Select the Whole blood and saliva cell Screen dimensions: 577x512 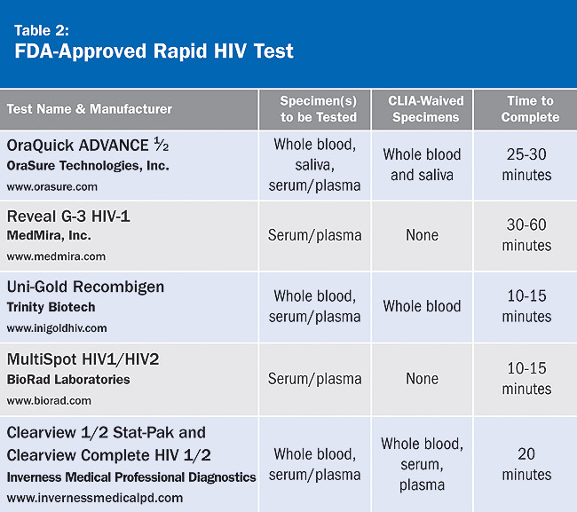(x=422, y=164)
